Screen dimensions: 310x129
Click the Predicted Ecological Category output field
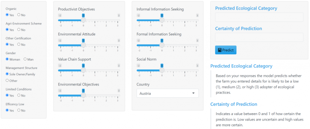click(259, 17)
